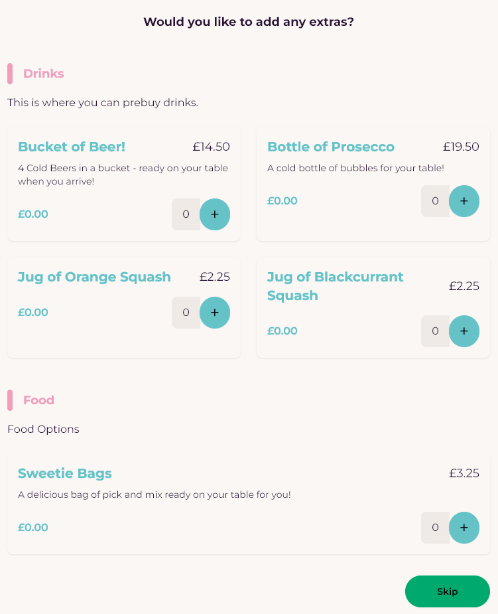This screenshot has height=614, width=498.
Task: Select the Drinks section heading
Action: [43, 74]
